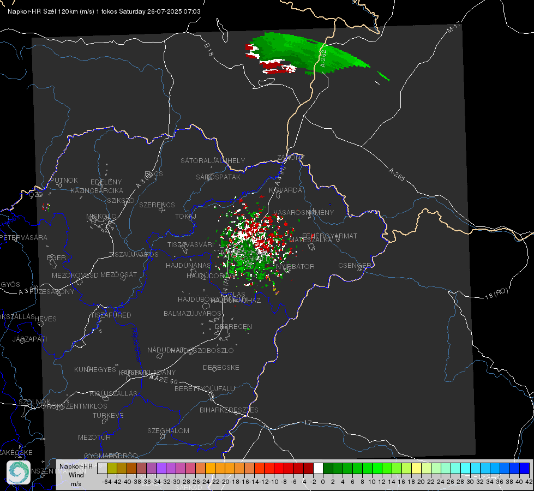Click the A-265 road label
Image resolution: width=534 pixels, height=491 pixels.
tap(397, 175)
